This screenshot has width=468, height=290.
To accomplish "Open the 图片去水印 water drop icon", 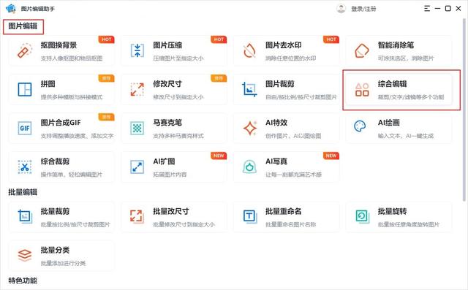I will pyautogui.click(x=249, y=50).
